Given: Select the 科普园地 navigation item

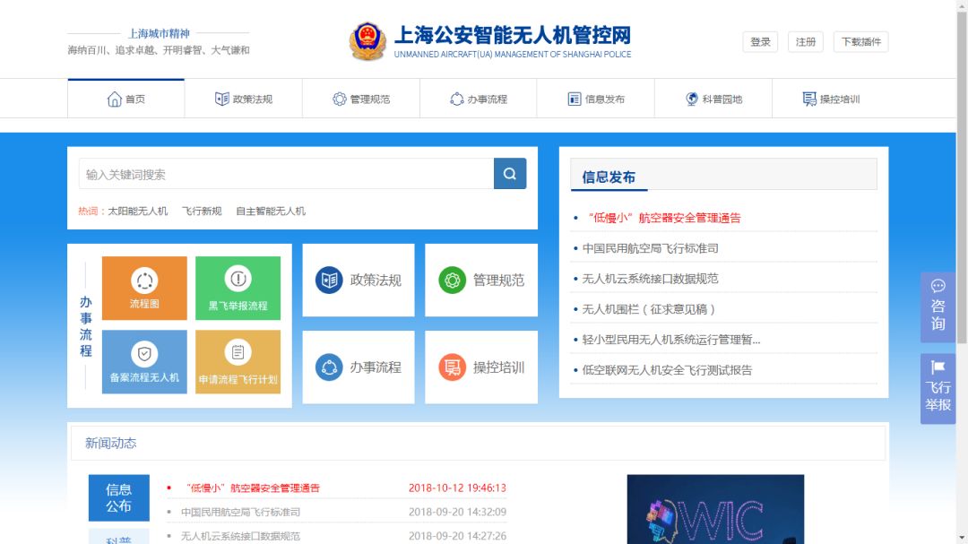Looking at the screenshot, I should pos(713,99).
